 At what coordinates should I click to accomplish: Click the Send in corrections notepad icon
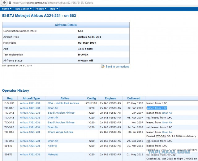tap(103, 66)
